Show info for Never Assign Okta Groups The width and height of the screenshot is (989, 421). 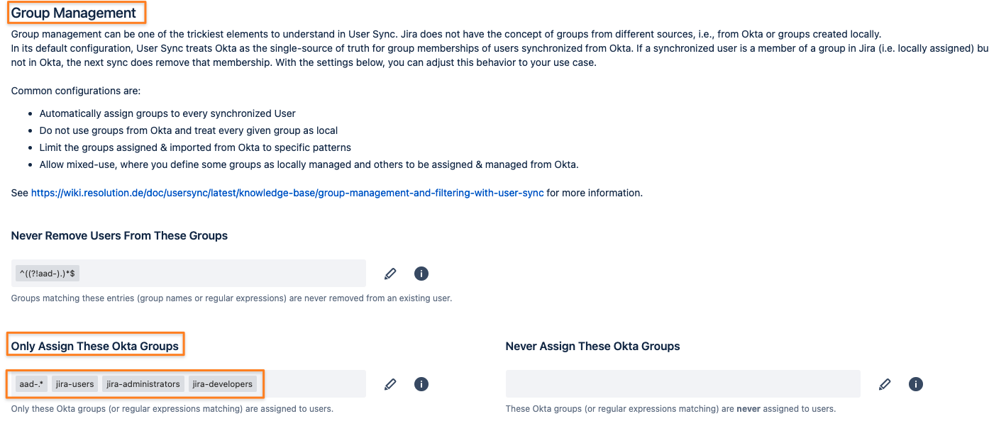[x=915, y=384]
